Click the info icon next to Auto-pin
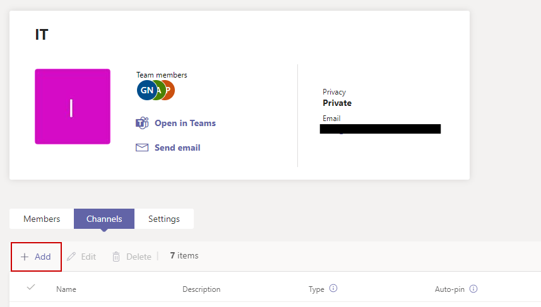 (x=473, y=289)
